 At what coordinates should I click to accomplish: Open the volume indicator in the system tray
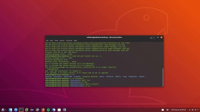pyautogui.click(x=192, y=110)
